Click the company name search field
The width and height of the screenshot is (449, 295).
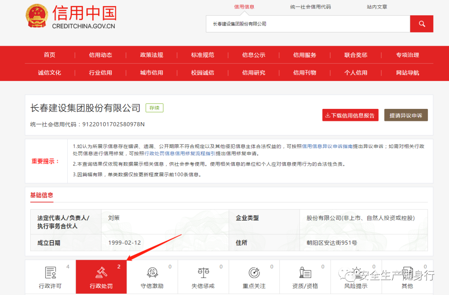pos(308,24)
